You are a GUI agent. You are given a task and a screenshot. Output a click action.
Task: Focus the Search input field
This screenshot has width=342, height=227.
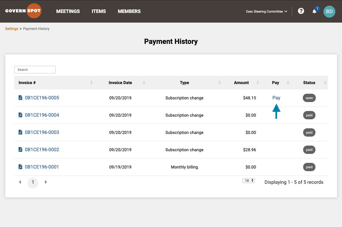[x=35, y=69]
